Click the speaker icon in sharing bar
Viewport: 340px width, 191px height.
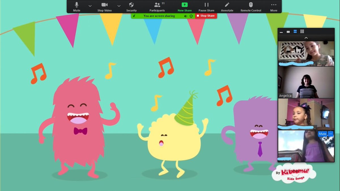[186, 16]
